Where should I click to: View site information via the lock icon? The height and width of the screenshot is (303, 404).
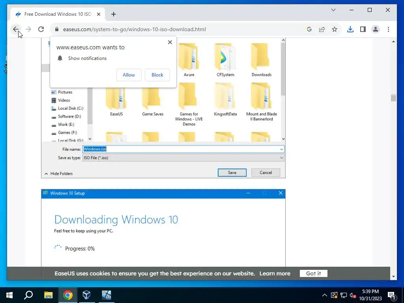pyautogui.click(x=57, y=29)
